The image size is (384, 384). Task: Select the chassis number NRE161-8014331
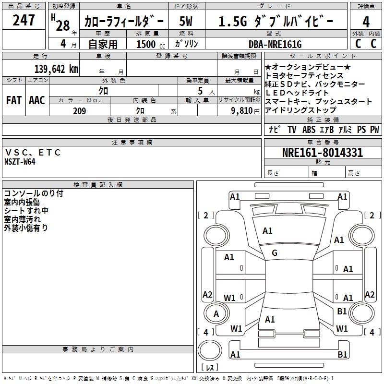pyautogui.click(x=323, y=153)
